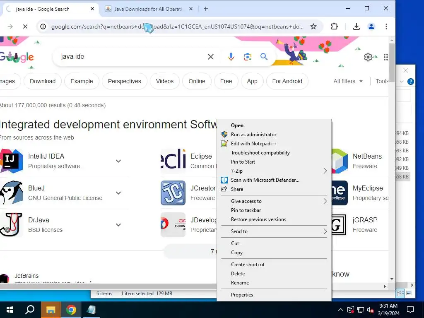Filter results by Free chip

pyautogui.click(x=226, y=81)
